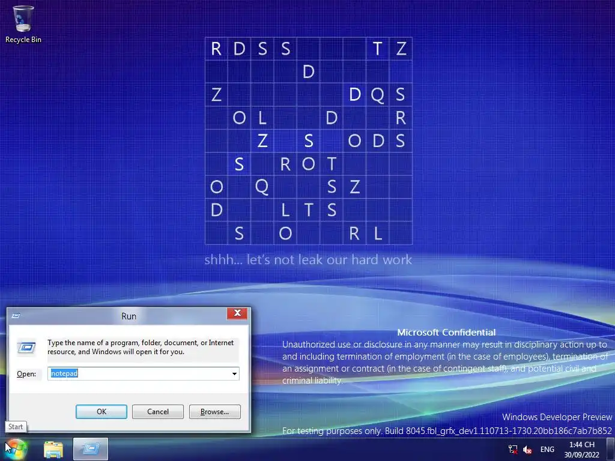Click the Show desktop strip
615x461 pixels.
click(x=611, y=449)
